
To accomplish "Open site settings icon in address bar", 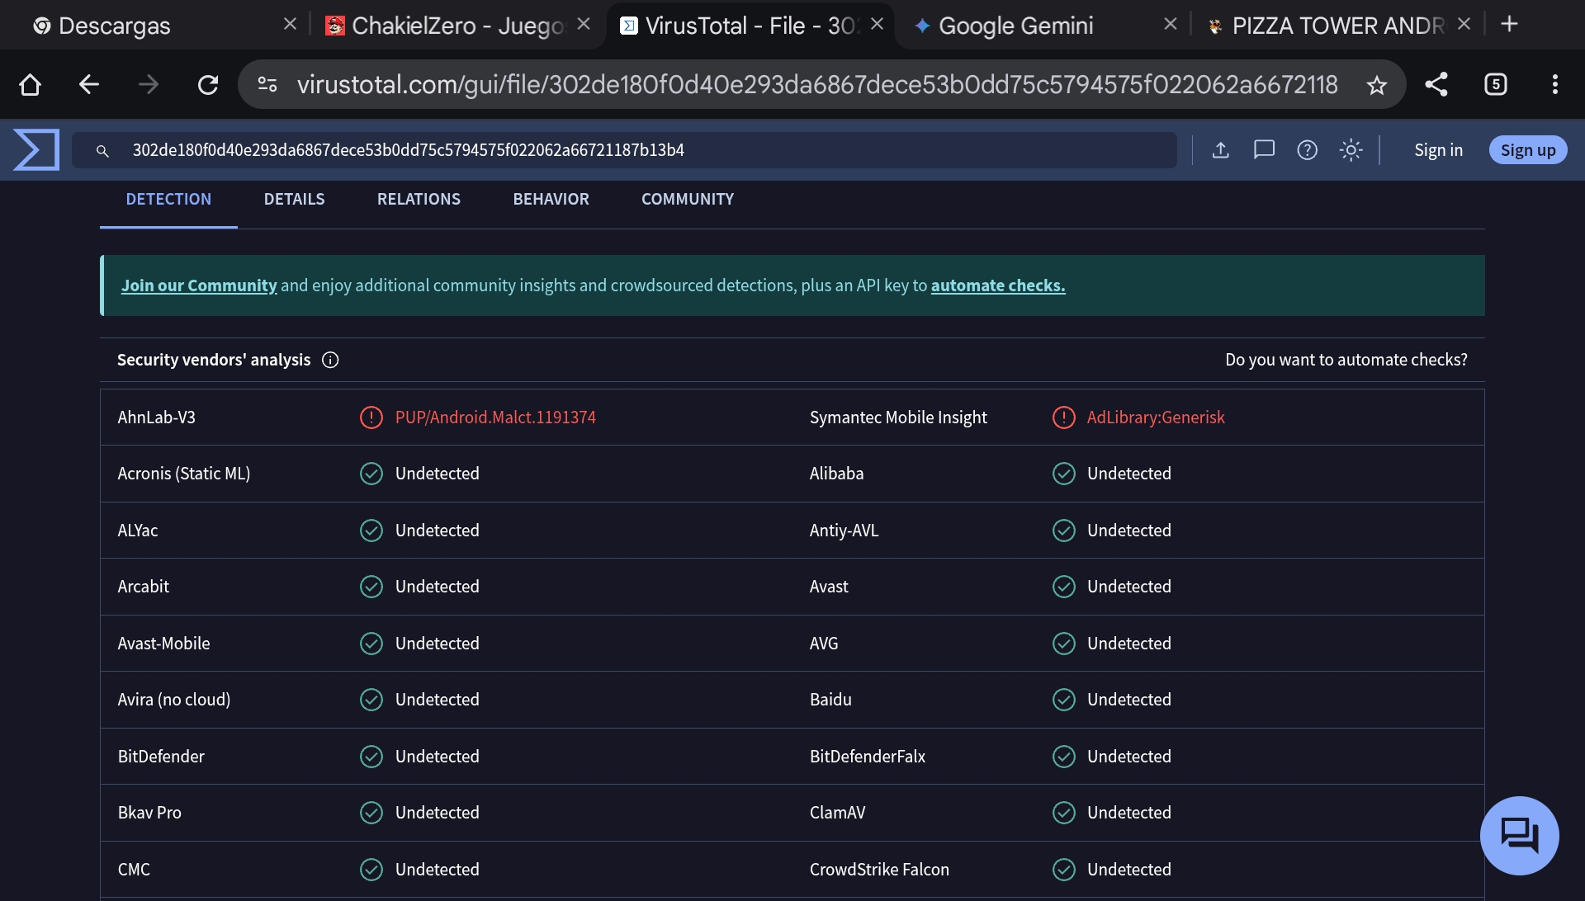I will [x=267, y=84].
